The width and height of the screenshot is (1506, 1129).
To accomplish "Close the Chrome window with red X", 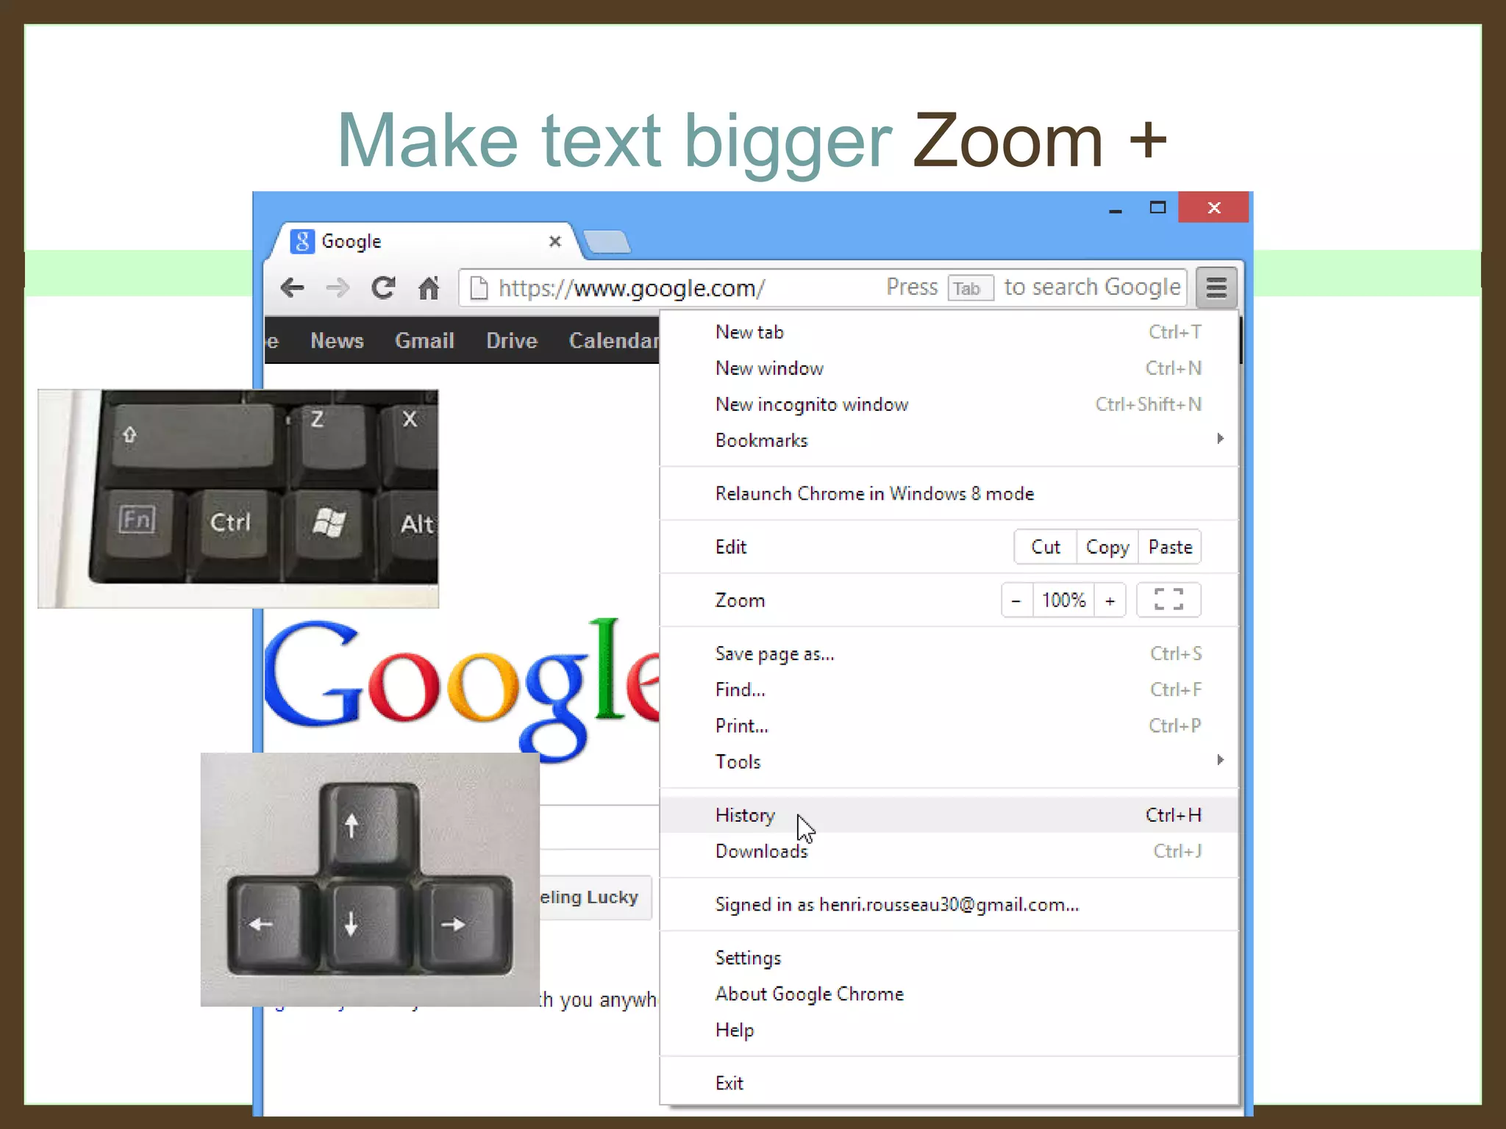I will point(1213,207).
